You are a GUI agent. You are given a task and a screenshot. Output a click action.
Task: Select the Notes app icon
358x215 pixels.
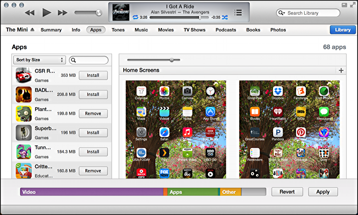187,112
